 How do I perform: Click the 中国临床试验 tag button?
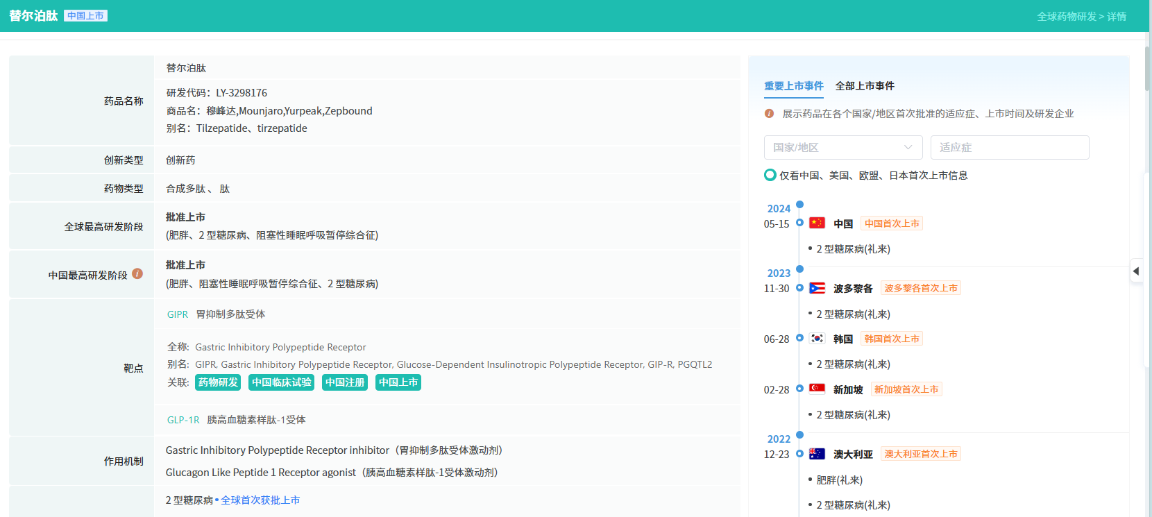(x=281, y=382)
